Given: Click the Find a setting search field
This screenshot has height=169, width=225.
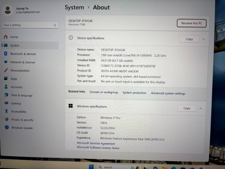Looking at the screenshot, I should (x=30, y=25).
